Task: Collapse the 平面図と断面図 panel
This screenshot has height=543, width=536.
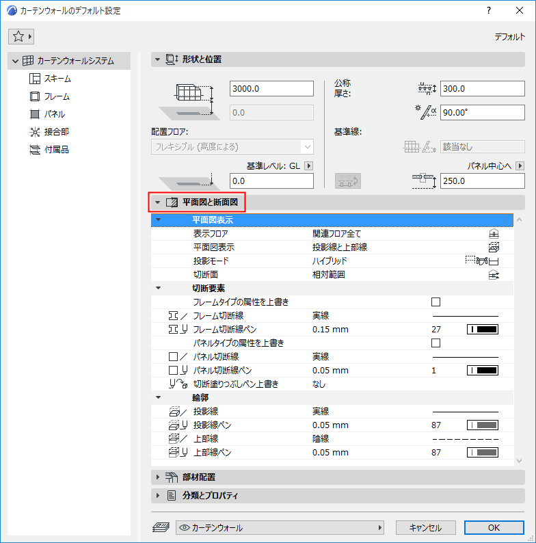Action: (x=157, y=202)
